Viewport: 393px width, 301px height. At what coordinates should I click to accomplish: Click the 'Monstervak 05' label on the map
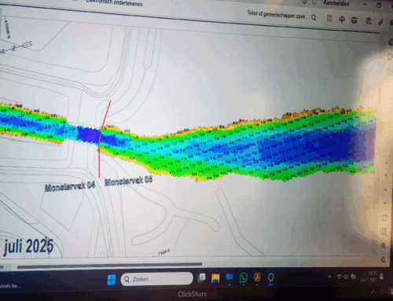click(128, 181)
